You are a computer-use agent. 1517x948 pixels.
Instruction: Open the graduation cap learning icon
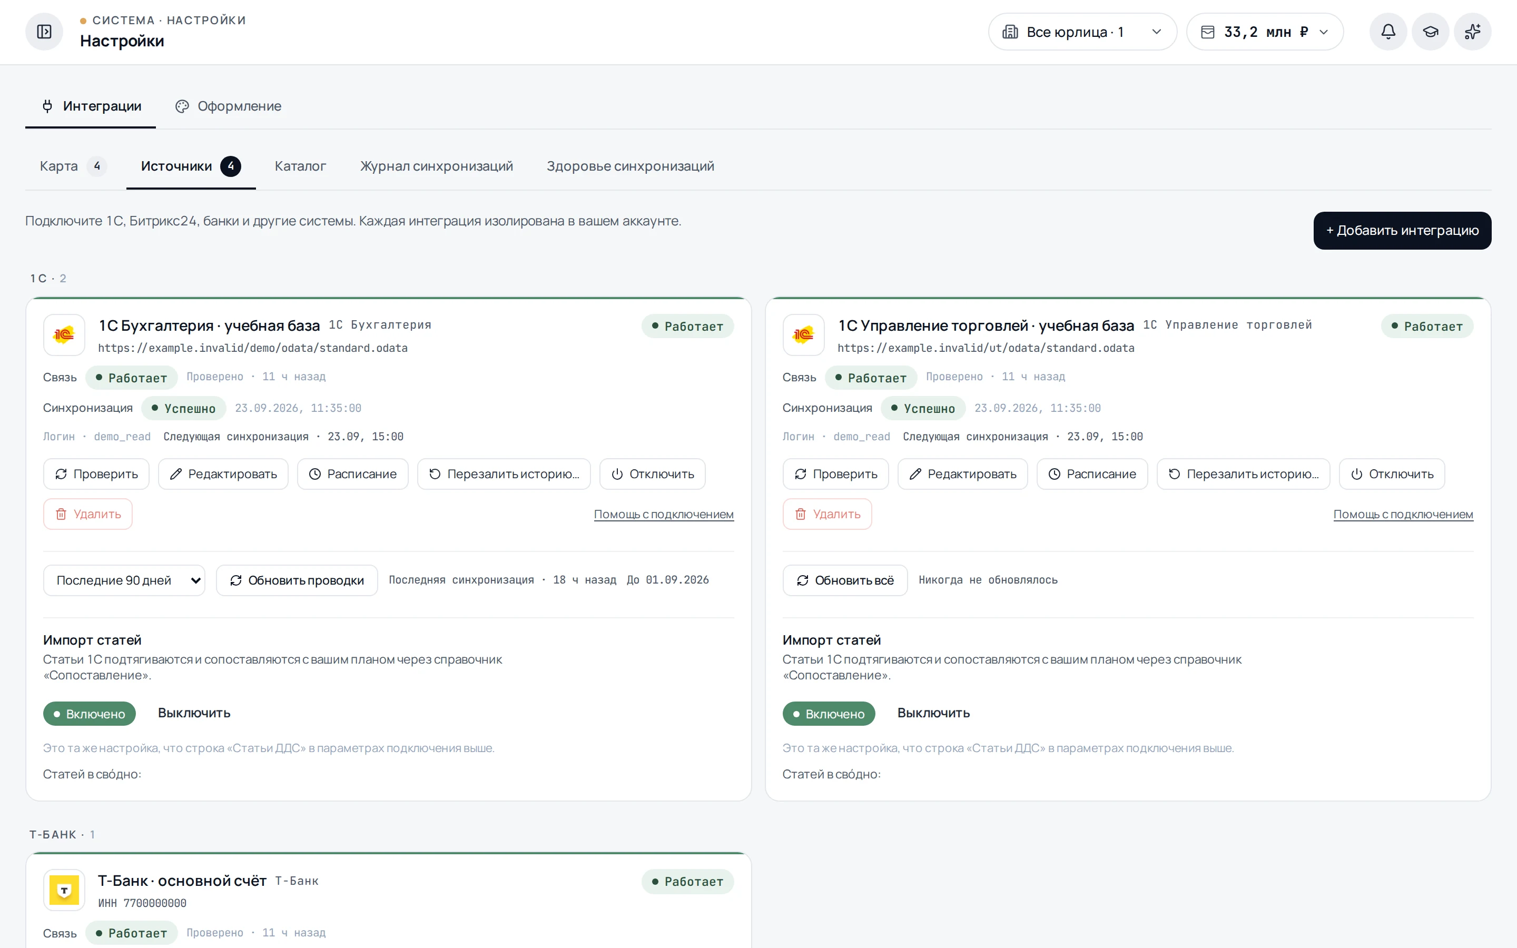[x=1430, y=32]
